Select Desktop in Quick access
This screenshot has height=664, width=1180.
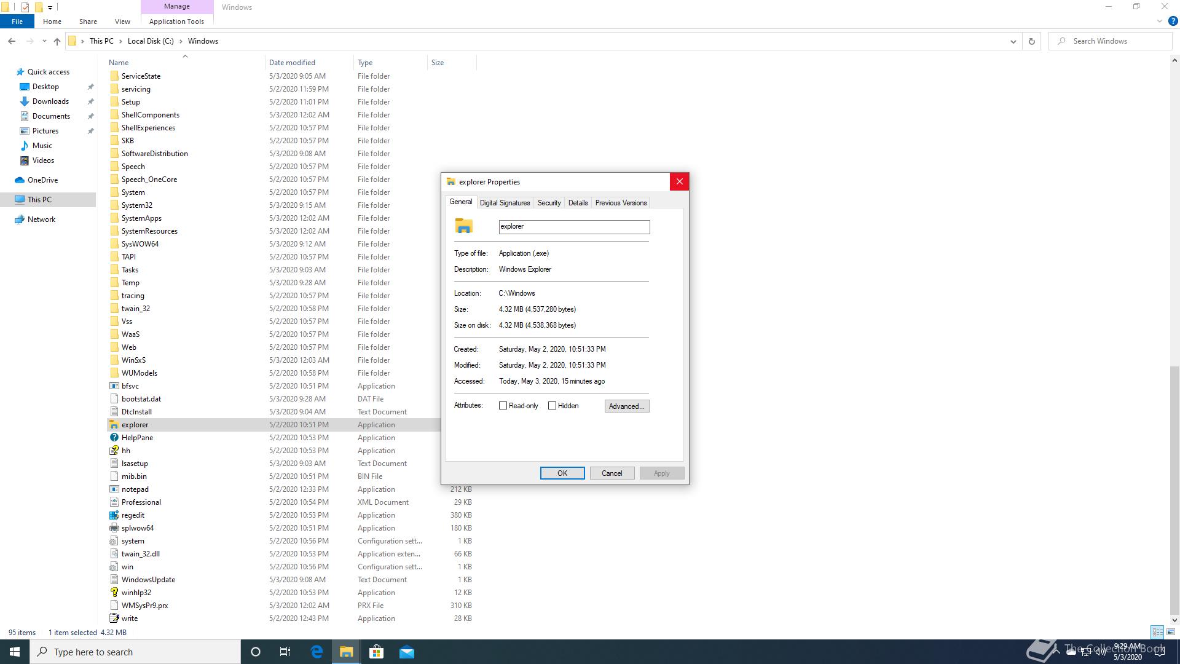tap(45, 87)
